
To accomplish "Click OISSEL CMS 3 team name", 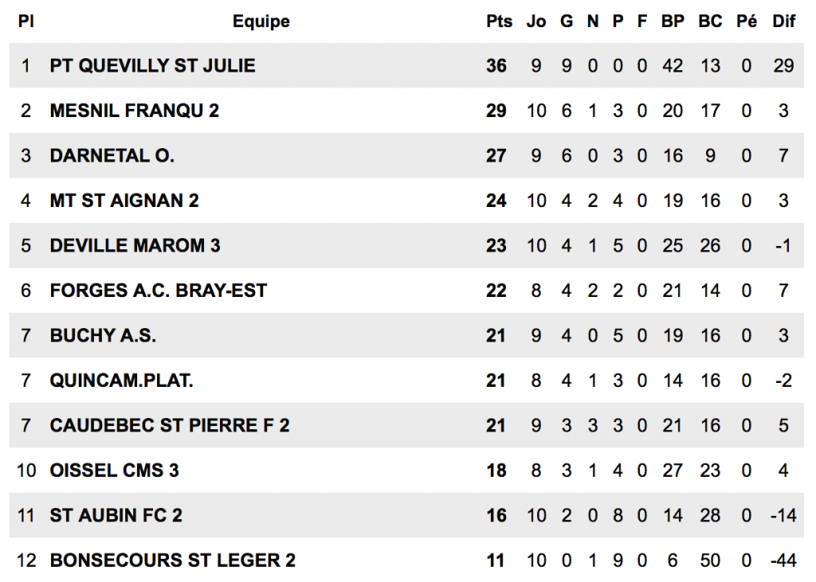I will point(114,471).
